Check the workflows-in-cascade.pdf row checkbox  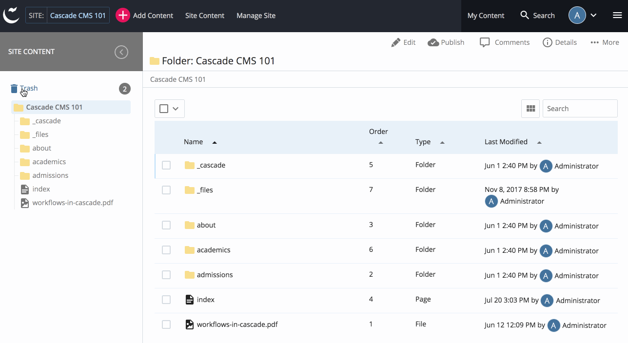point(166,324)
